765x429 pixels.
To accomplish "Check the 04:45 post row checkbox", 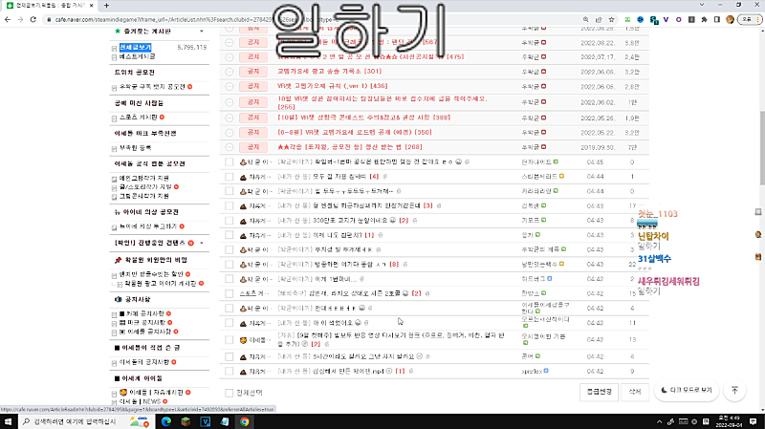I will pos(229,161).
